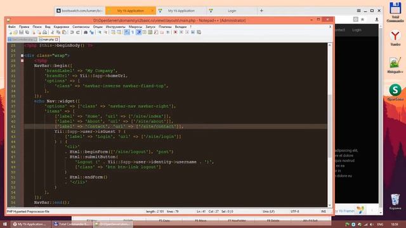Switch to the blurred first document tab

click(23, 39)
